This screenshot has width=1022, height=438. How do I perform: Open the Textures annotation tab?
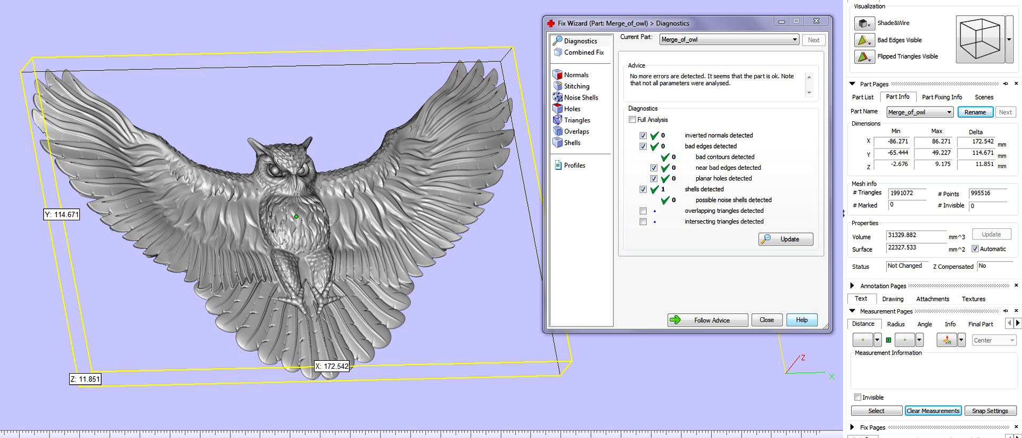pyautogui.click(x=974, y=299)
